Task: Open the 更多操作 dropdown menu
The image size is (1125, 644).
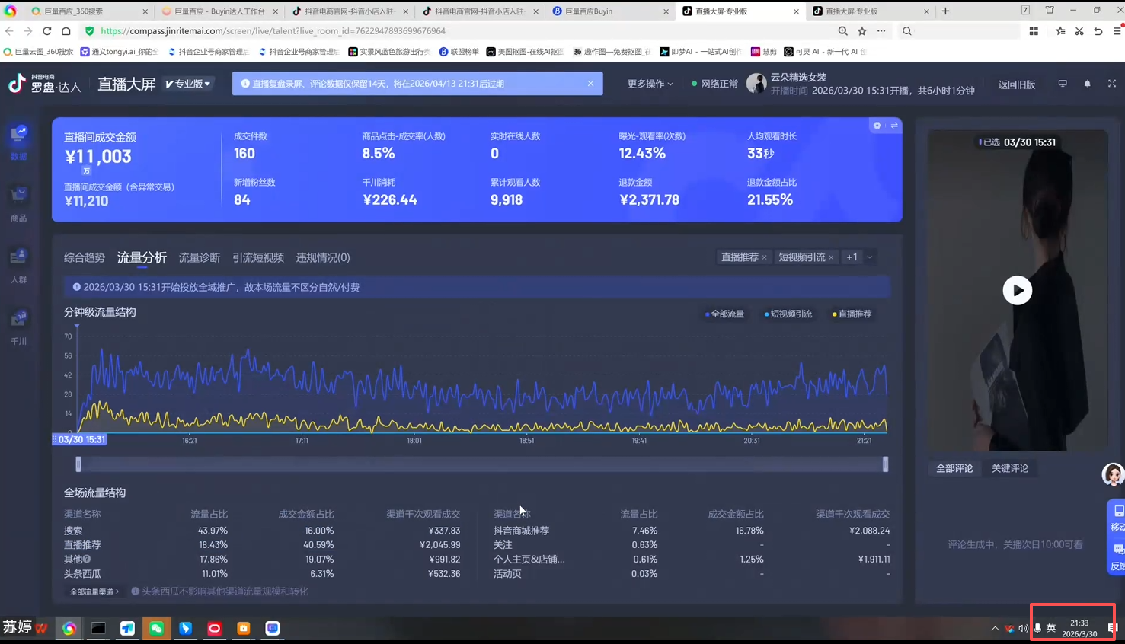Action: pyautogui.click(x=650, y=84)
